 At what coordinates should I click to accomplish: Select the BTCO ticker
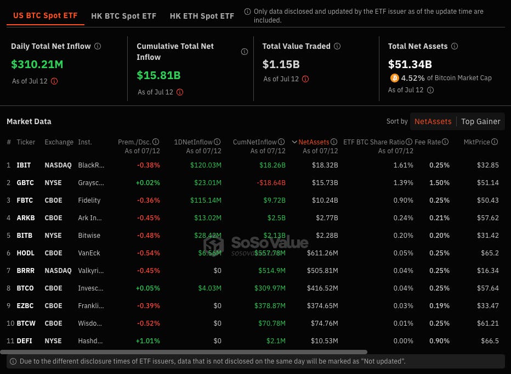click(25, 288)
